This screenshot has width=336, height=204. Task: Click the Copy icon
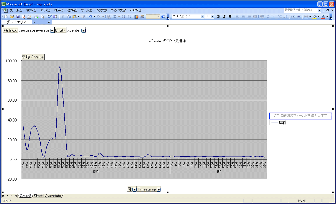[x=69, y=17]
